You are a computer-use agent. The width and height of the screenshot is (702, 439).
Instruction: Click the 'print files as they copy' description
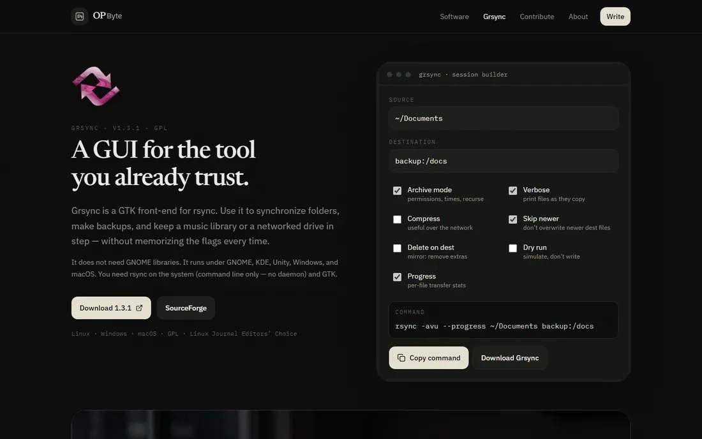pos(554,199)
